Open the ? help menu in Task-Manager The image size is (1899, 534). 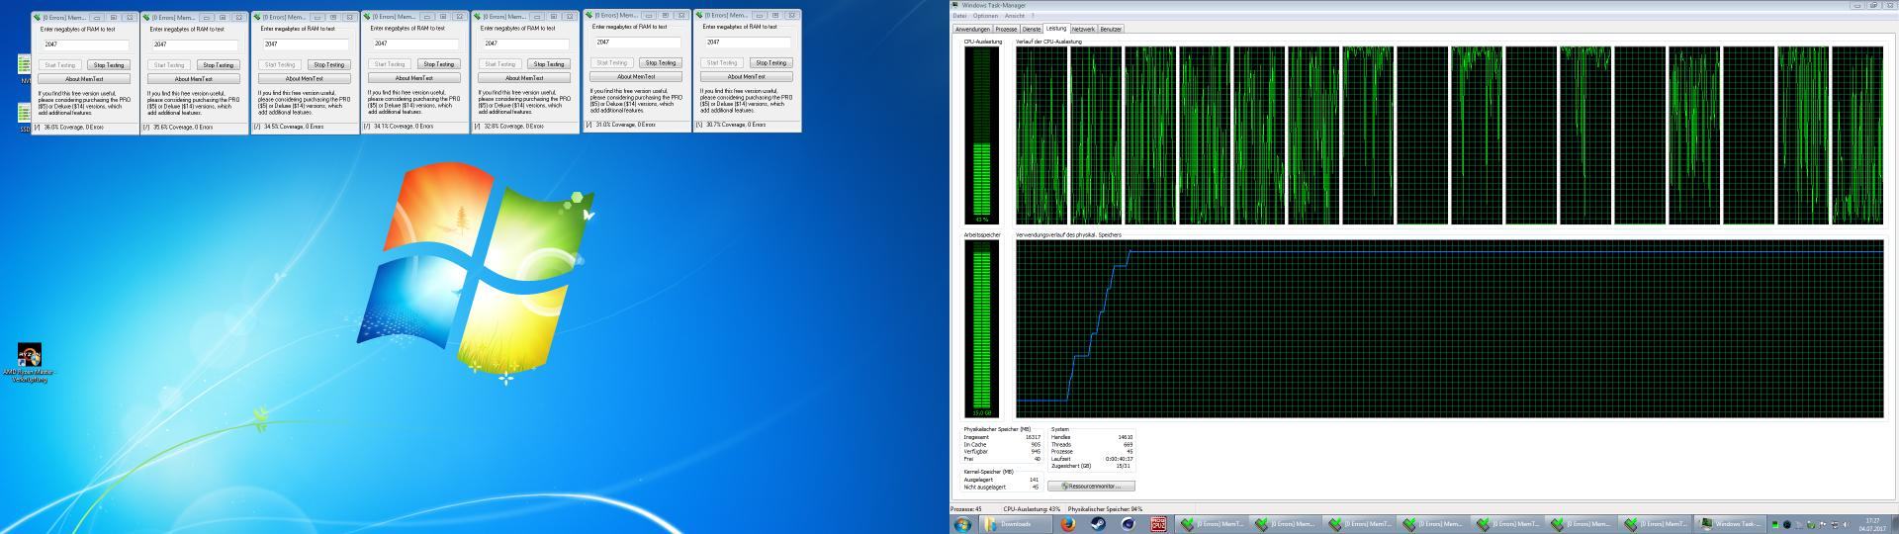(1034, 16)
